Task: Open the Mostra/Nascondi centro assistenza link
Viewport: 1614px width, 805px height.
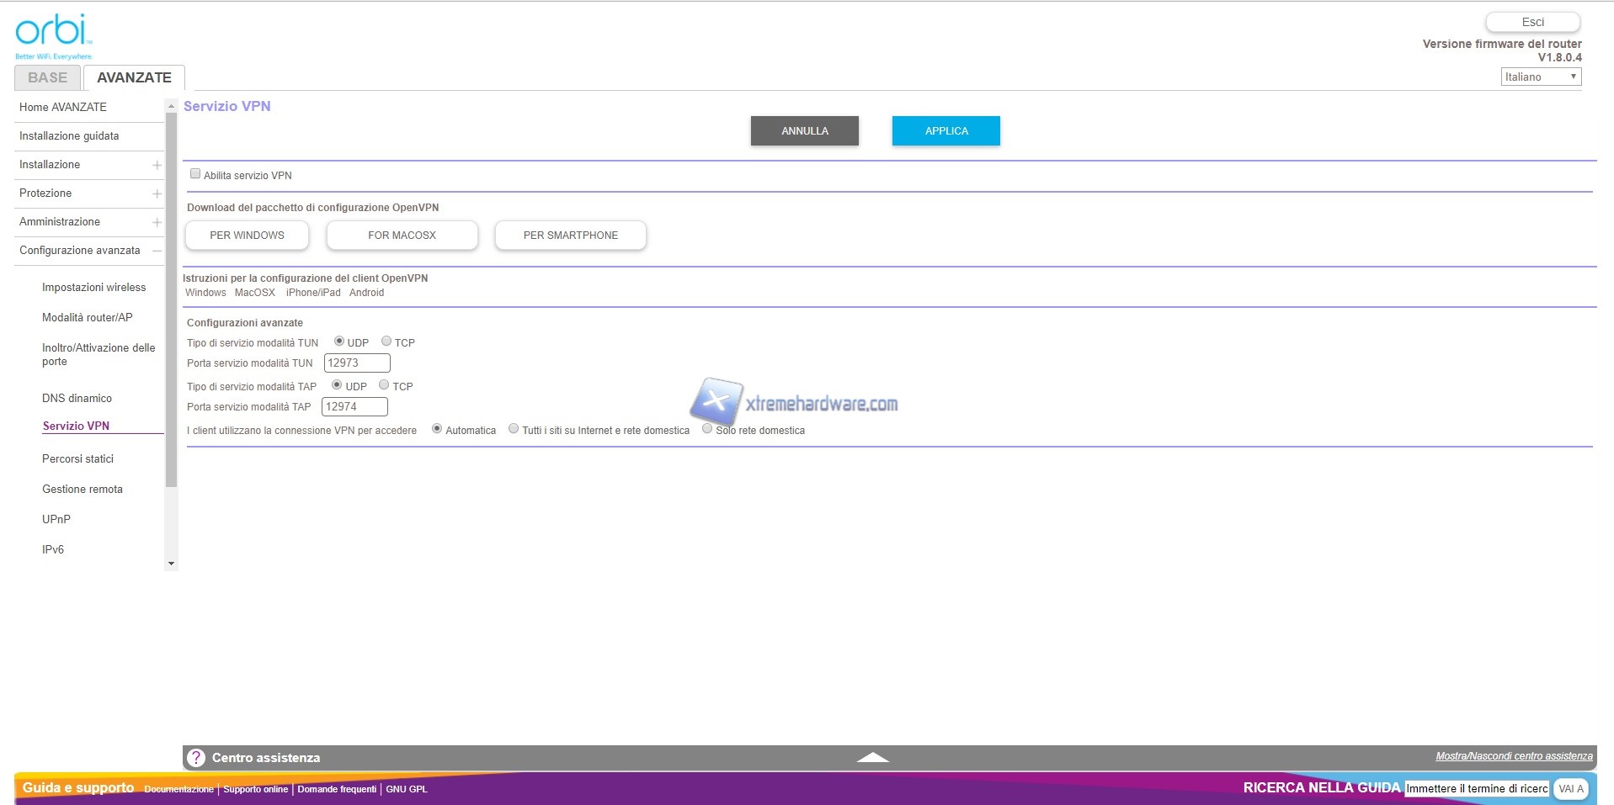Action: 1513,756
